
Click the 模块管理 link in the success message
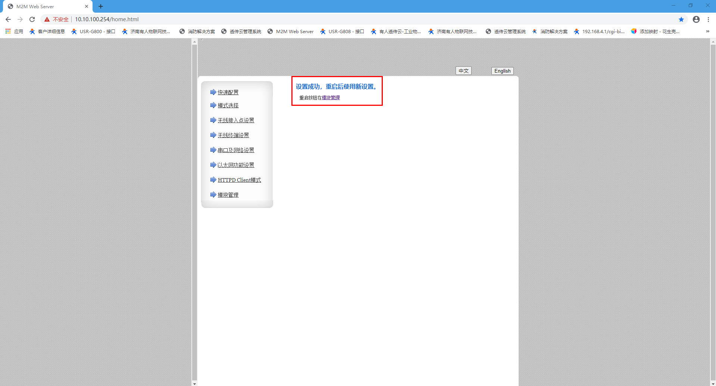click(331, 98)
